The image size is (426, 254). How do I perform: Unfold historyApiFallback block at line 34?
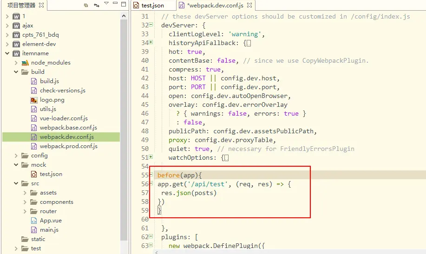pyautogui.click(x=151, y=42)
